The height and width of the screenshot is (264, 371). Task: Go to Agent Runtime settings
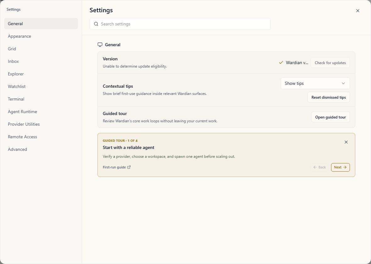tap(41, 112)
